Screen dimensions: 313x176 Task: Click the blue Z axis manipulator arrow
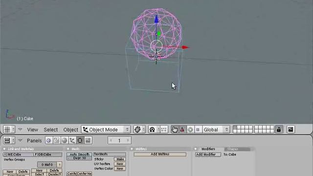pyautogui.click(x=156, y=19)
